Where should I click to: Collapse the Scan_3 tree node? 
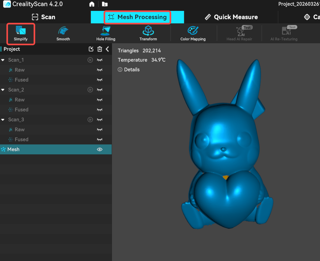[3, 119]
